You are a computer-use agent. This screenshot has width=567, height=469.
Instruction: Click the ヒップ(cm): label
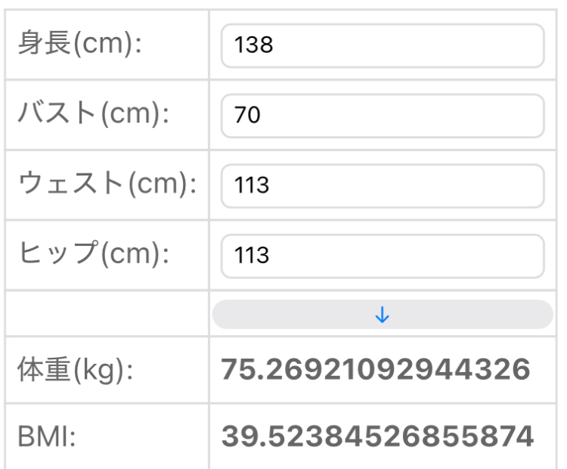(92, 255)
